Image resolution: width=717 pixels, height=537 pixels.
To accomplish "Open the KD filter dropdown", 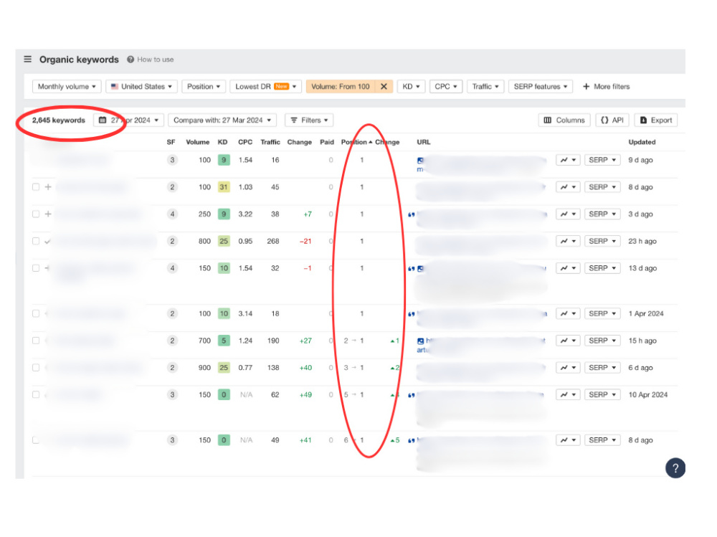I will (x=411, y=87).
